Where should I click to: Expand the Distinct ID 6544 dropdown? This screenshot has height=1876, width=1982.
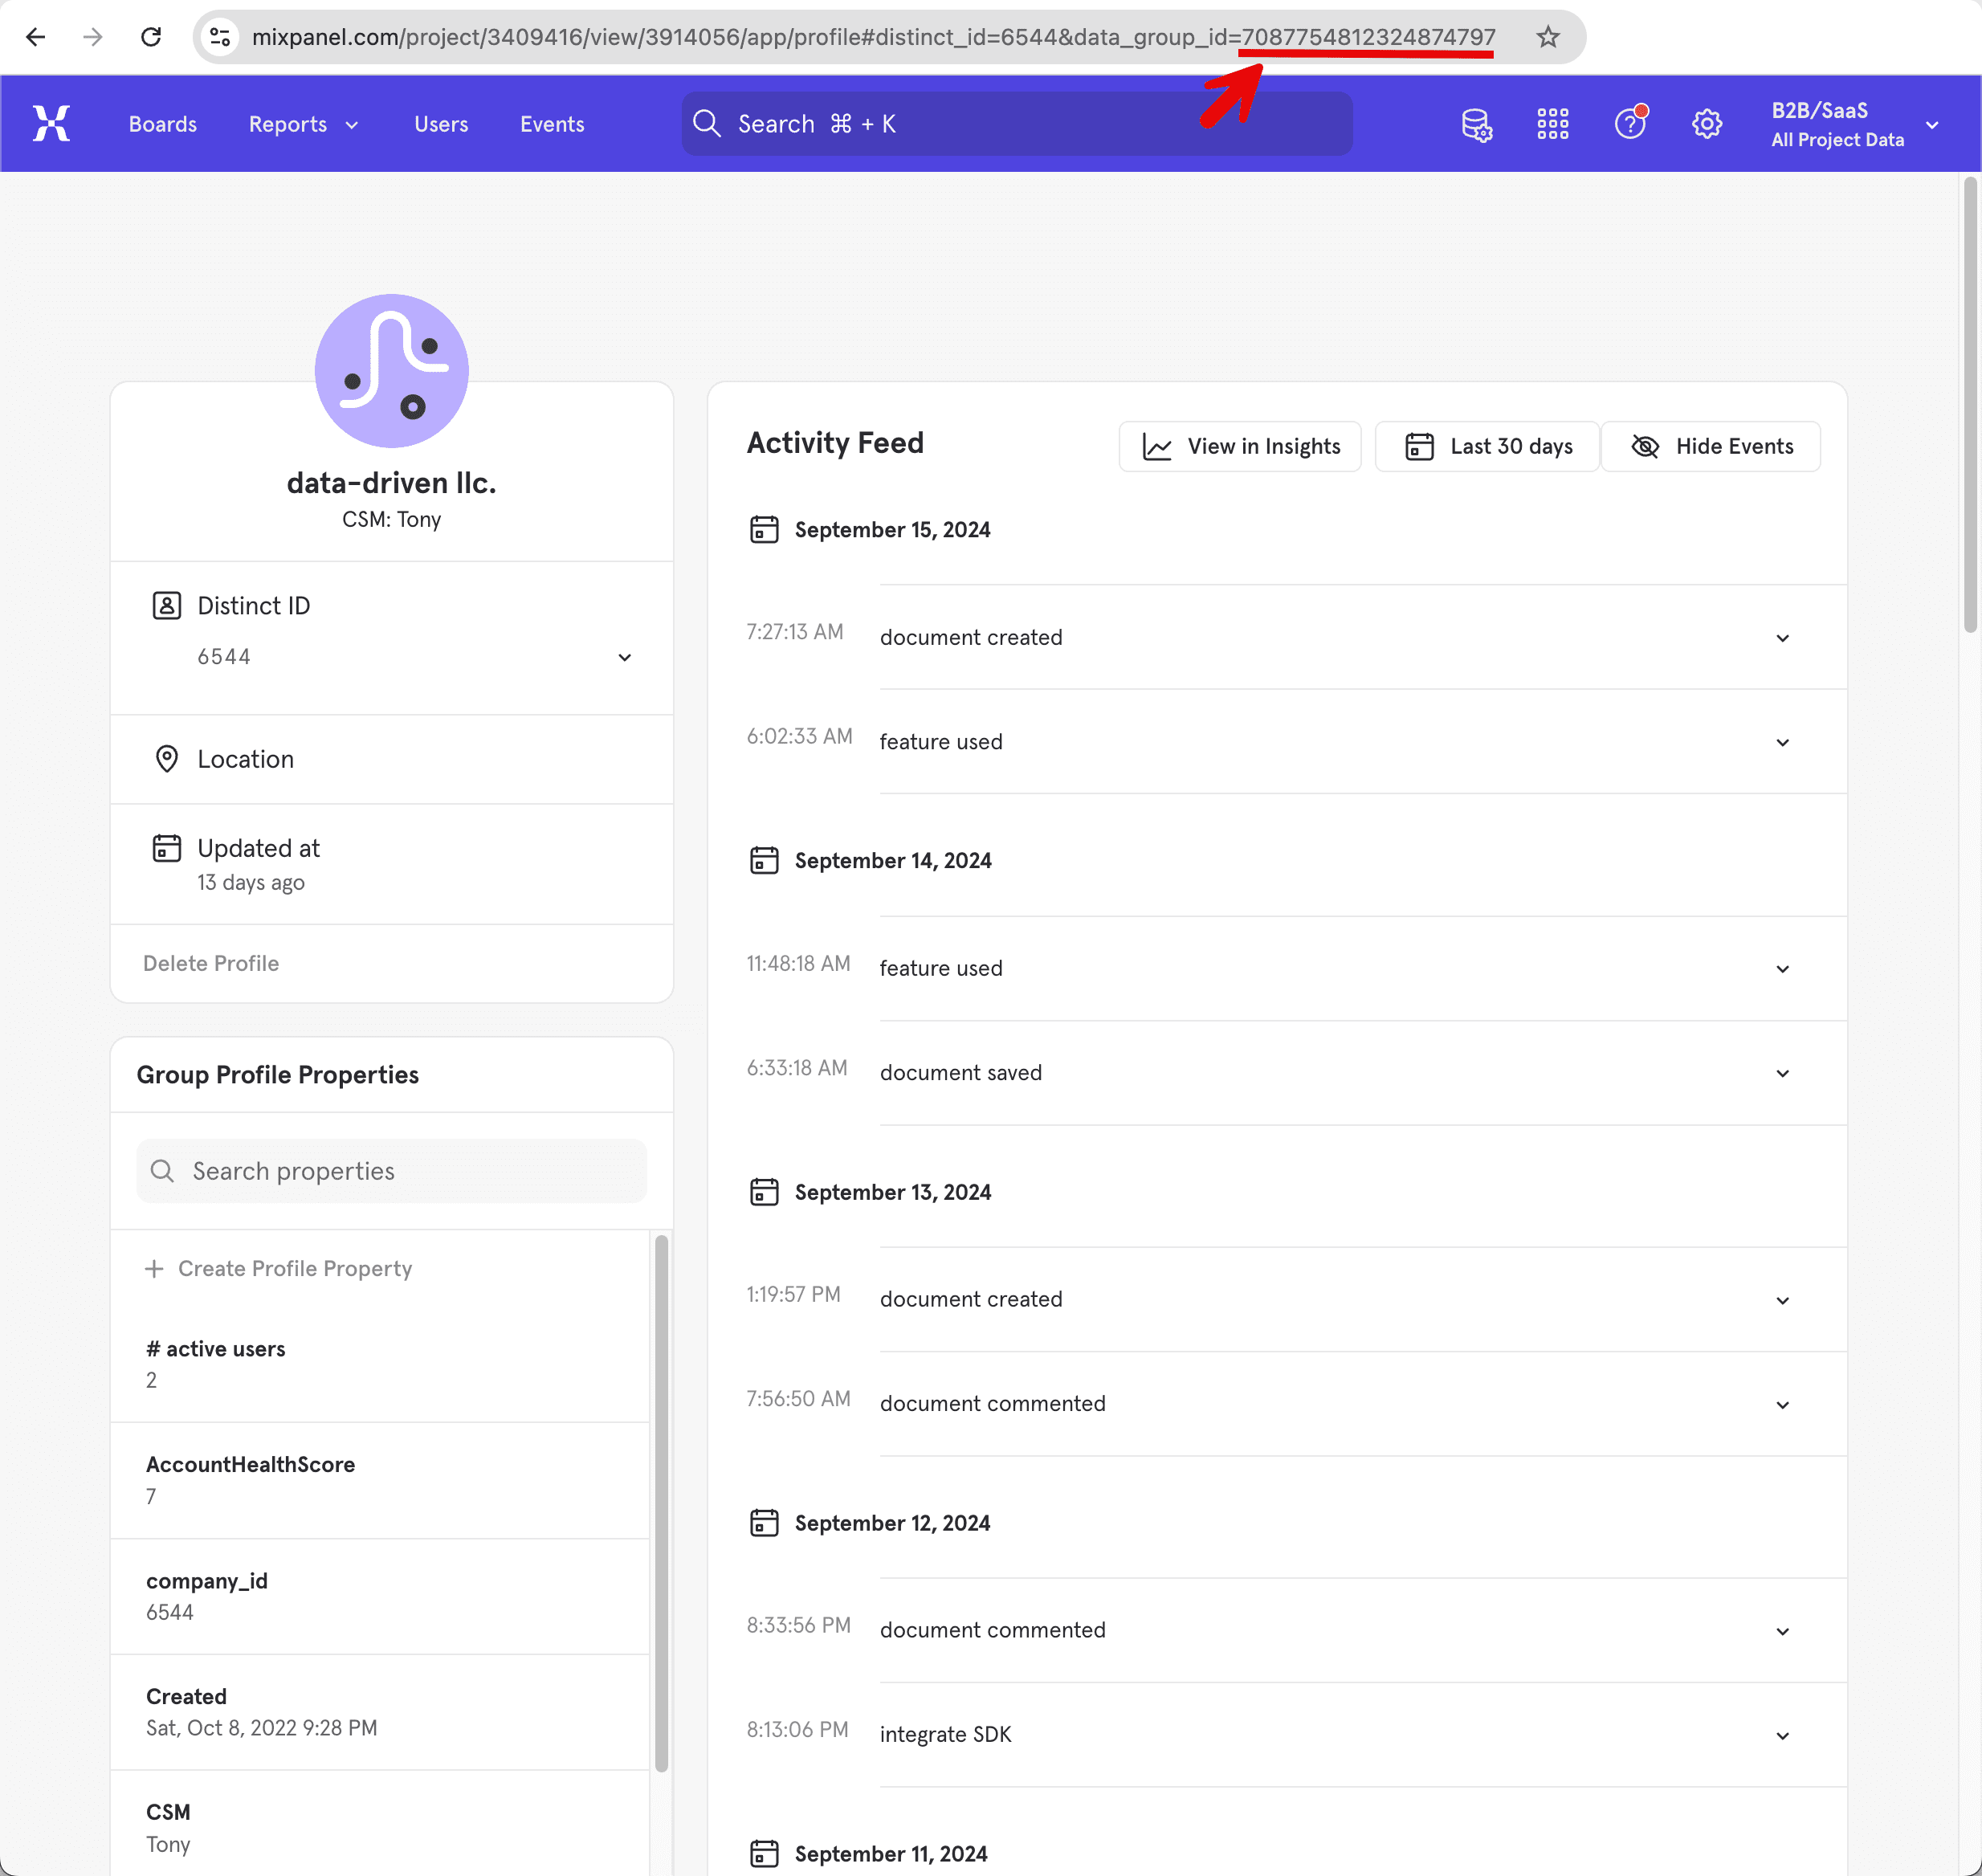tap(624, 657)
